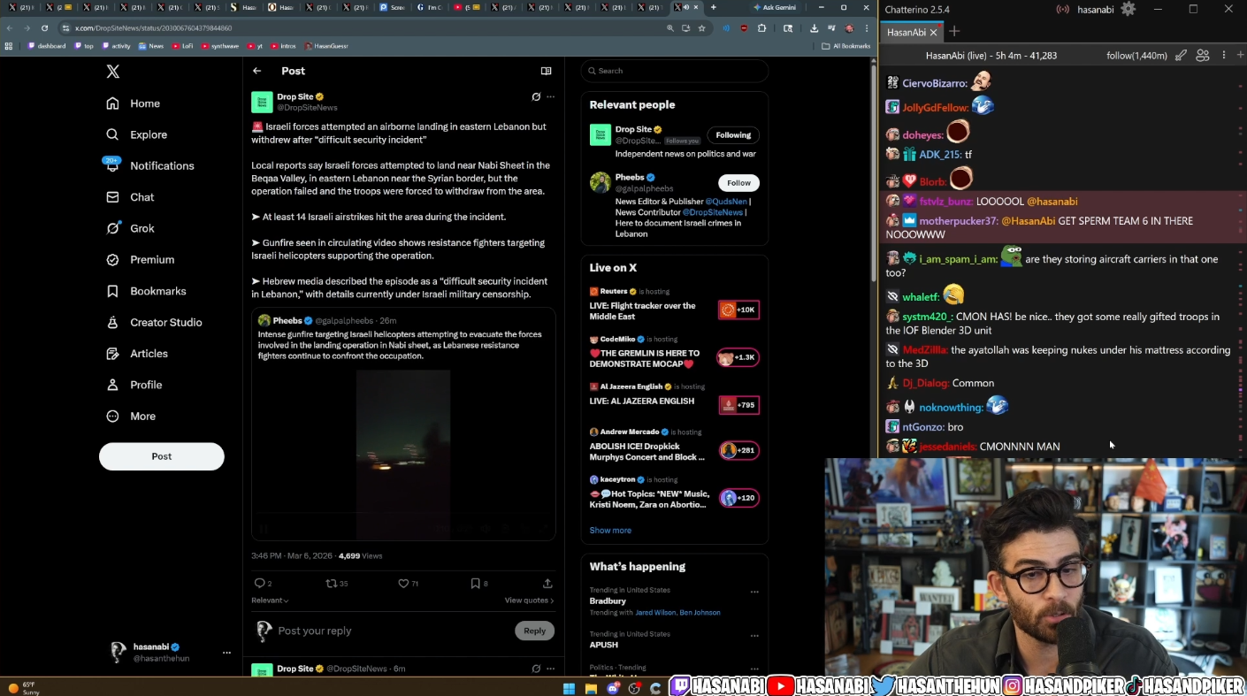The height and width of the screenshot is (696, 1247).
Task: Open the three-dot menu on main post
Action: 550,96
